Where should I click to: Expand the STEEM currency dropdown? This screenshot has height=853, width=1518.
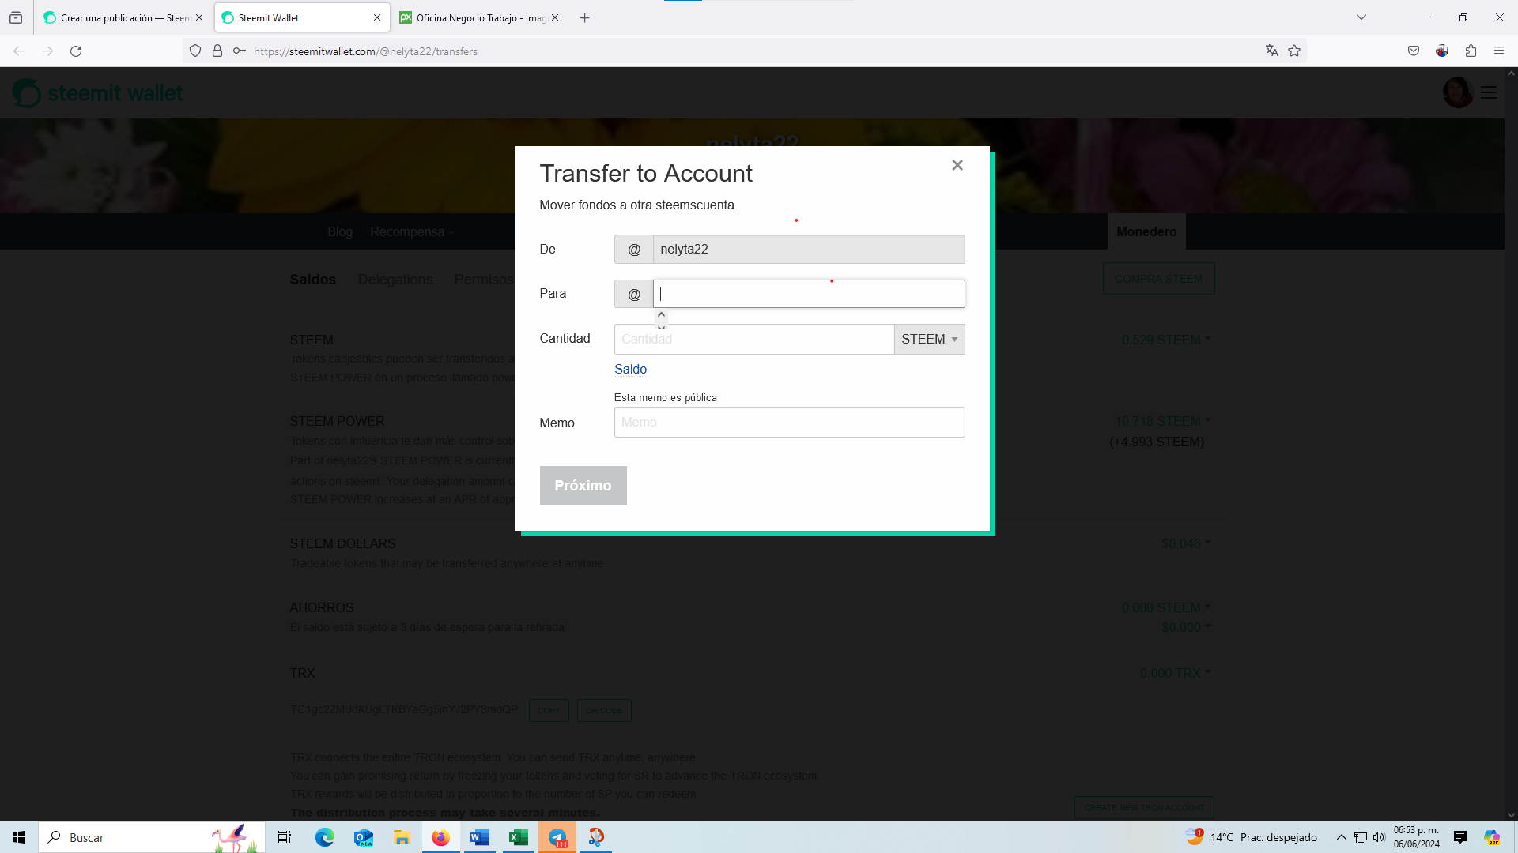click(929, 339)
